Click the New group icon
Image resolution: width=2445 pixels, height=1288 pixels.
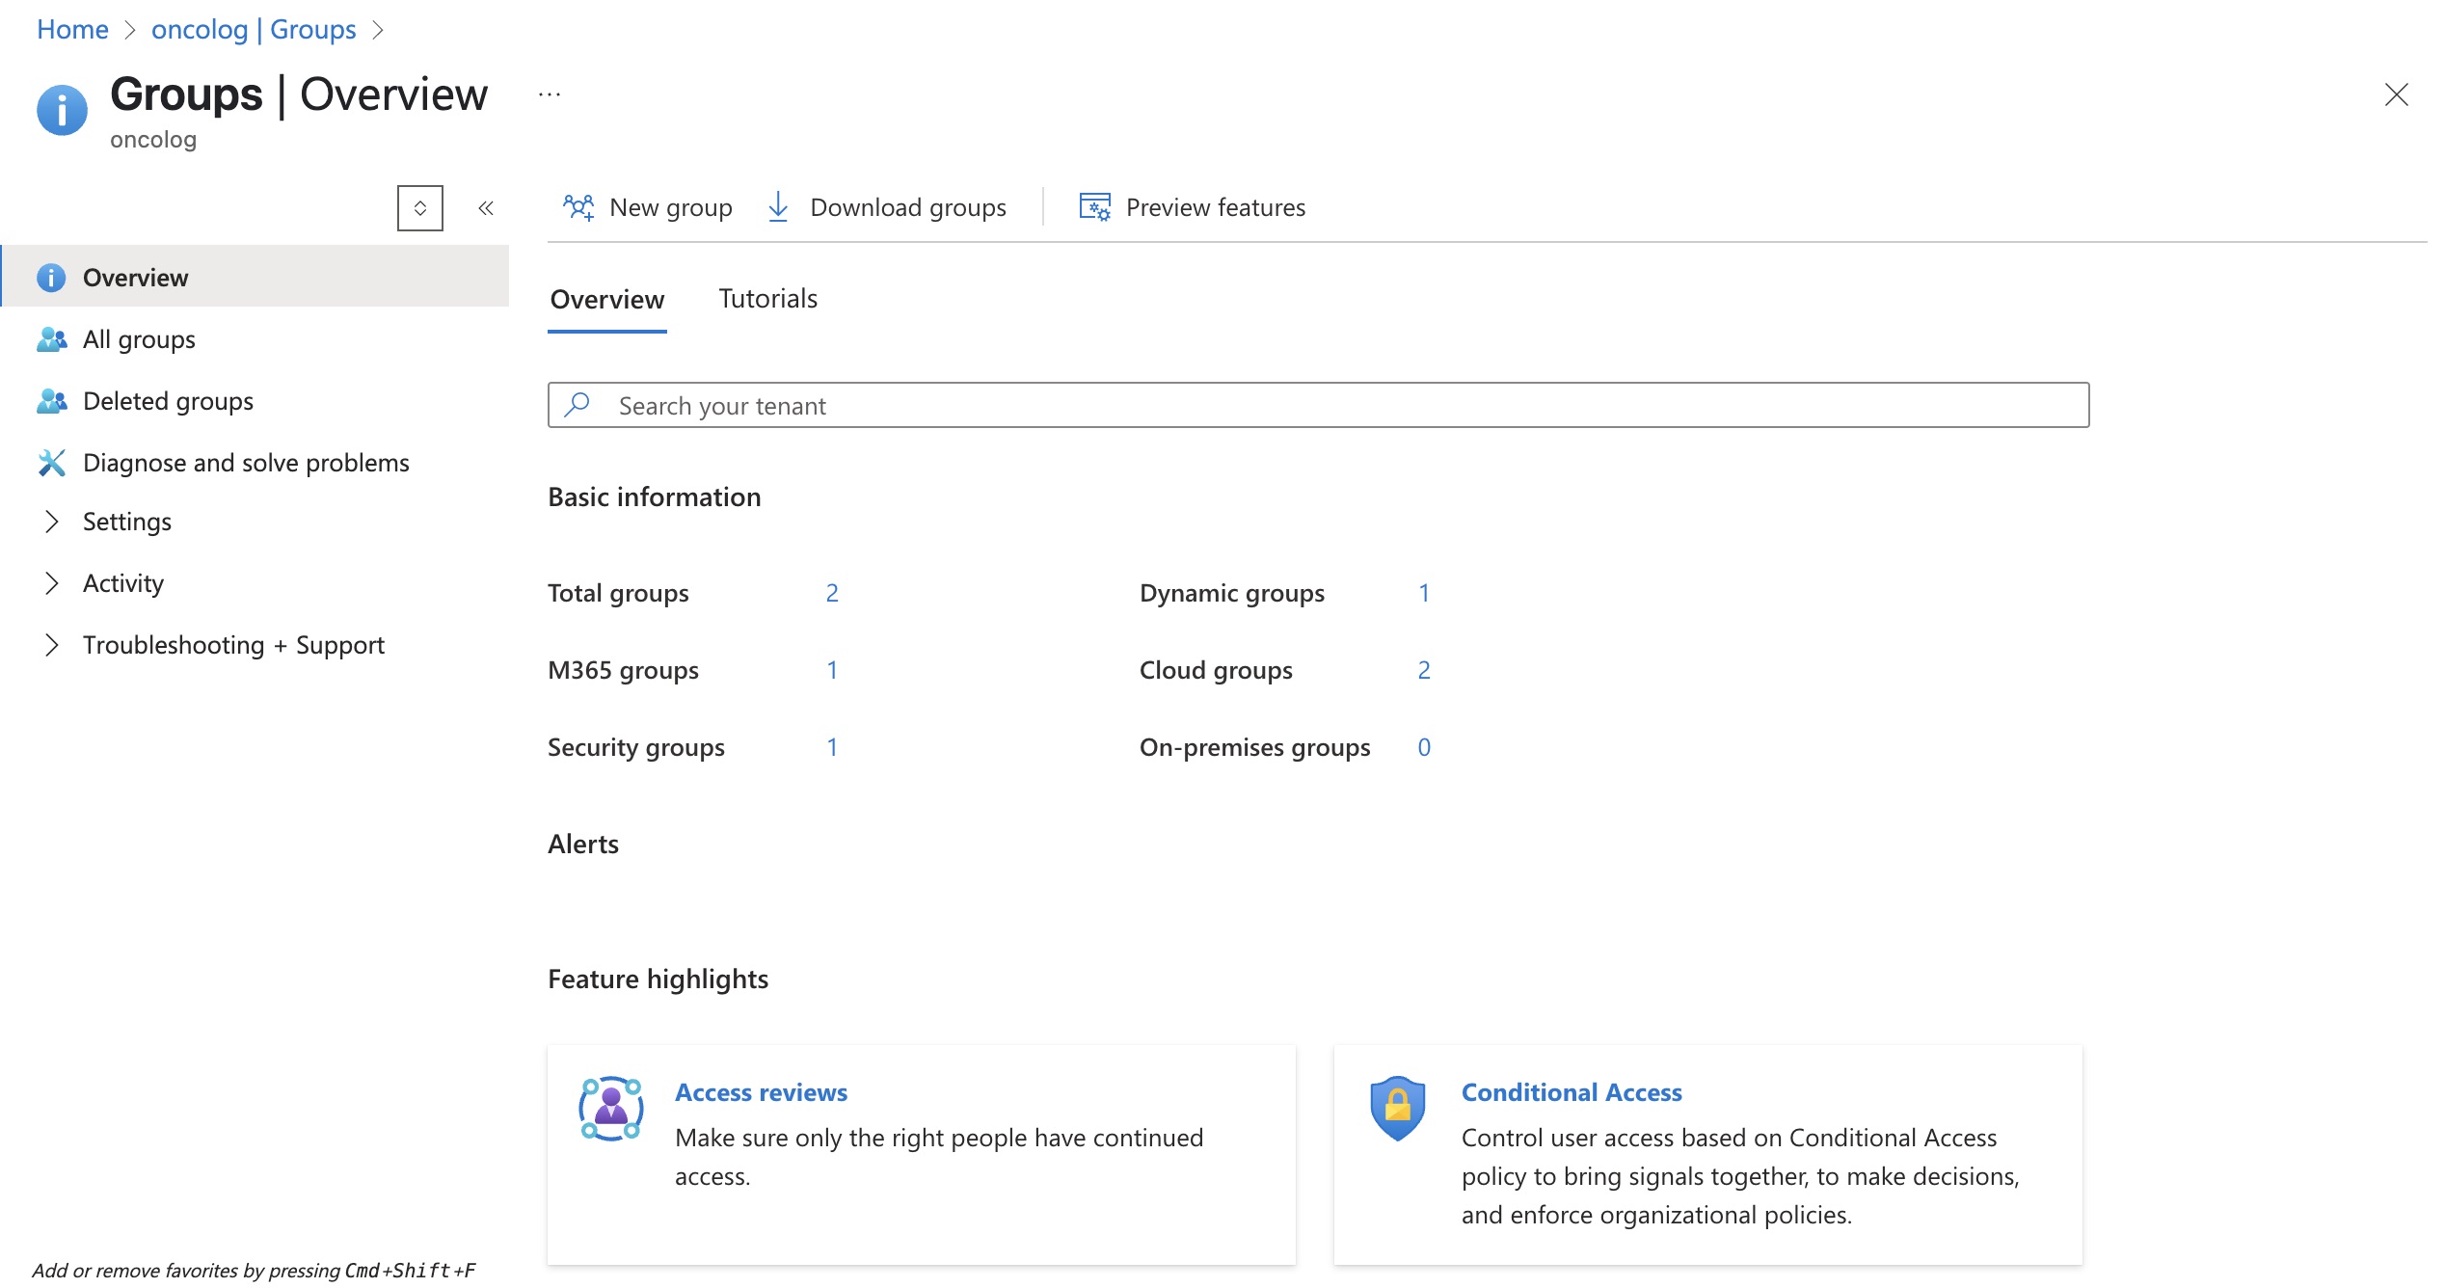(x=578, y=207)
